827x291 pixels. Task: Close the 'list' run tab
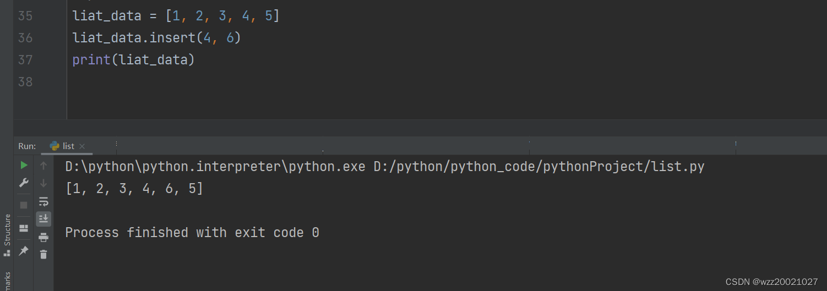[83, 146]
